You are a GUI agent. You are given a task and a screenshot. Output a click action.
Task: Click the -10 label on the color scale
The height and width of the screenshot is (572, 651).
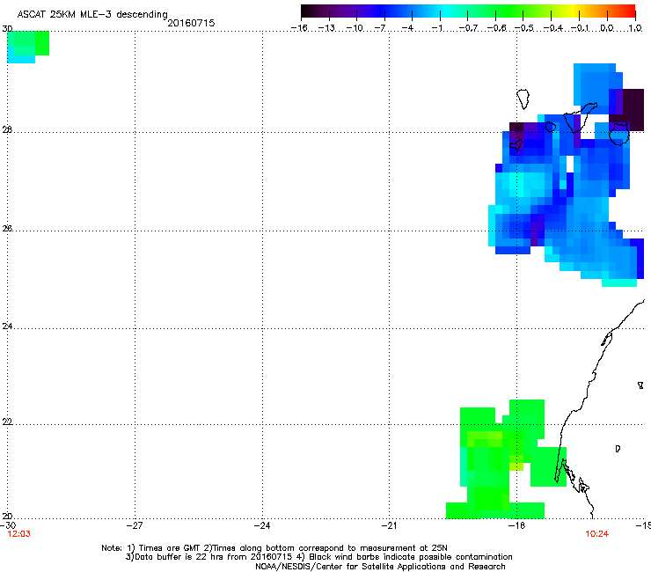(x=355, y=28)
